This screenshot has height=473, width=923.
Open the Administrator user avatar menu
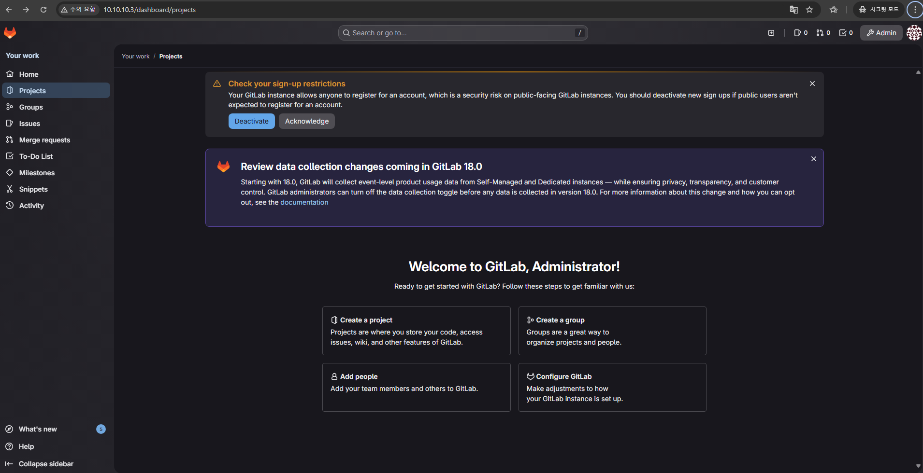tap(914, 33)
